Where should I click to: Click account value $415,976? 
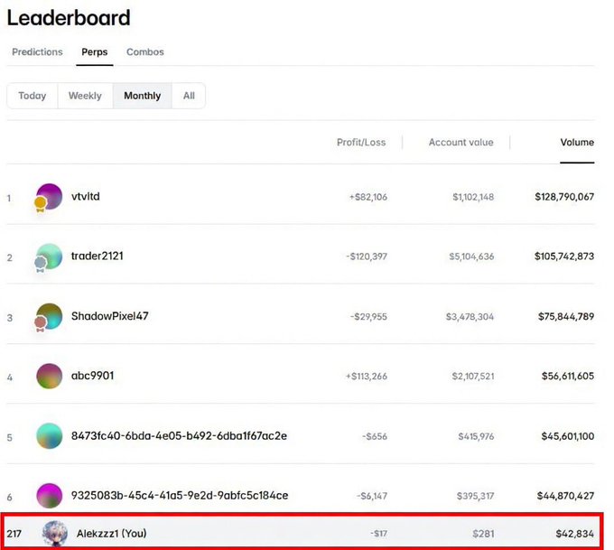click(x=476, y=436)
